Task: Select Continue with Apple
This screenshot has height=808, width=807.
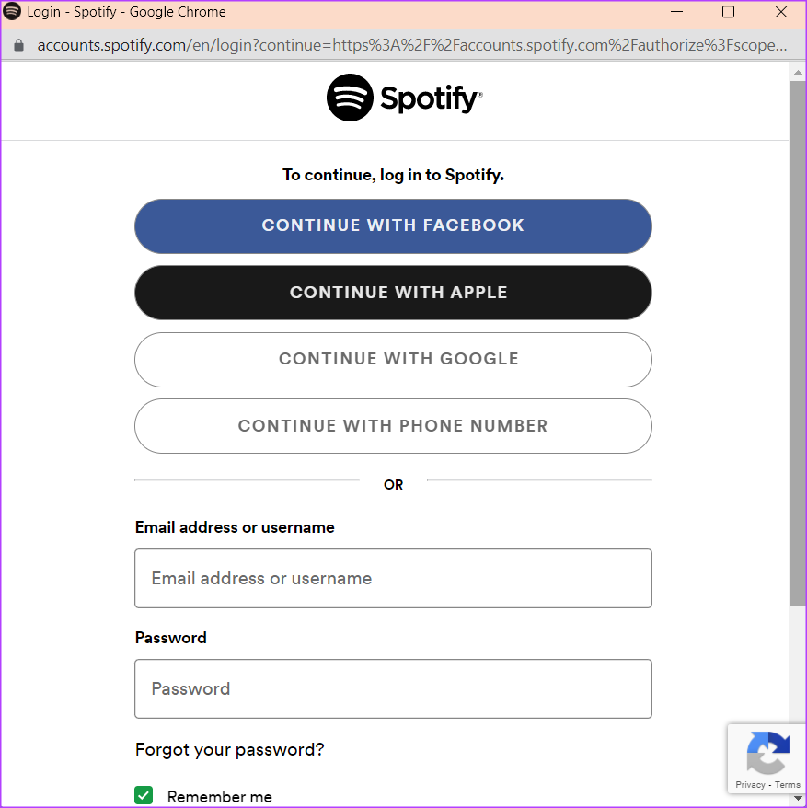Action: (393, 293)
